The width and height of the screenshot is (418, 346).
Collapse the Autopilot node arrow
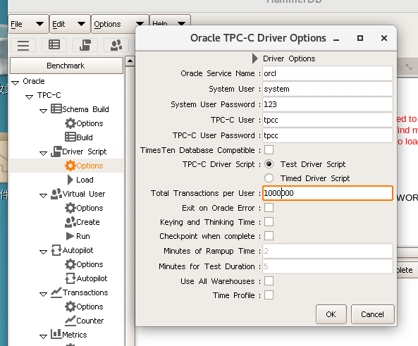pos(43,252)
